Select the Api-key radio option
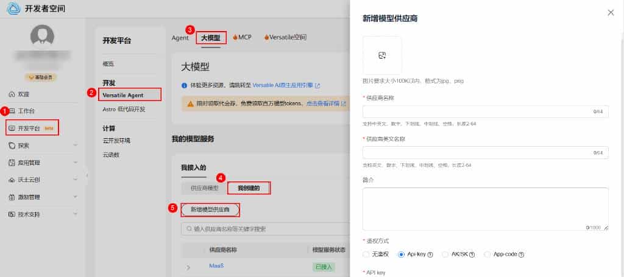This screenshot has height=277, width=624. pos(401,254)
